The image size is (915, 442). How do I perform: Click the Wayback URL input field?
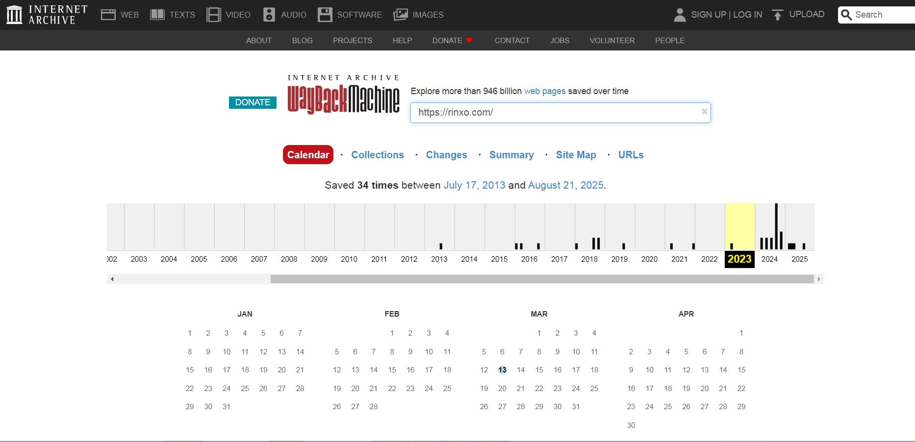pos(560,113)
